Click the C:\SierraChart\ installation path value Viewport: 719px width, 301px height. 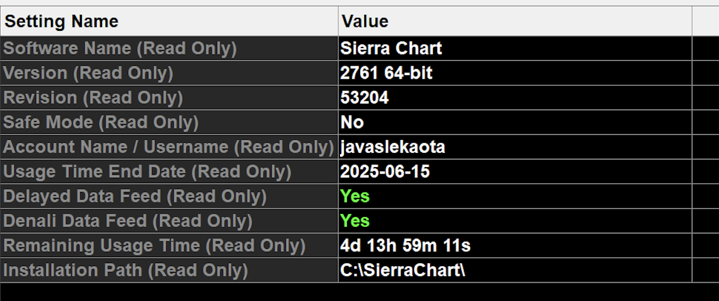(x=402, y=271)
